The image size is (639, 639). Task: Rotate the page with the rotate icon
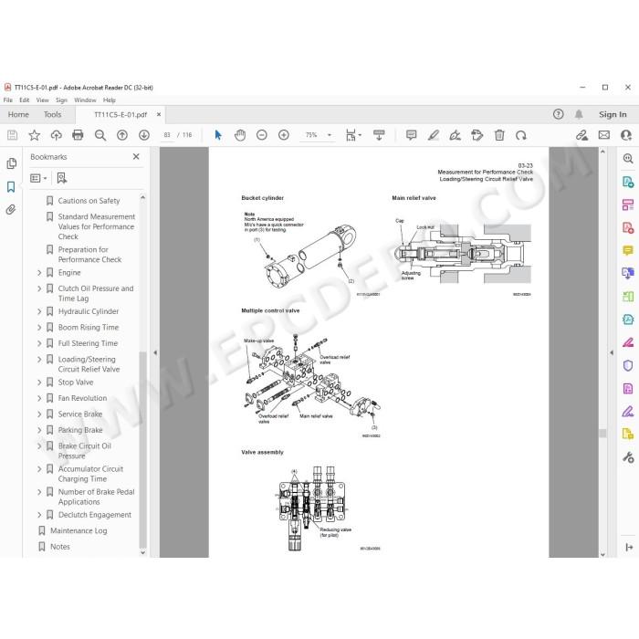[521, 135]
